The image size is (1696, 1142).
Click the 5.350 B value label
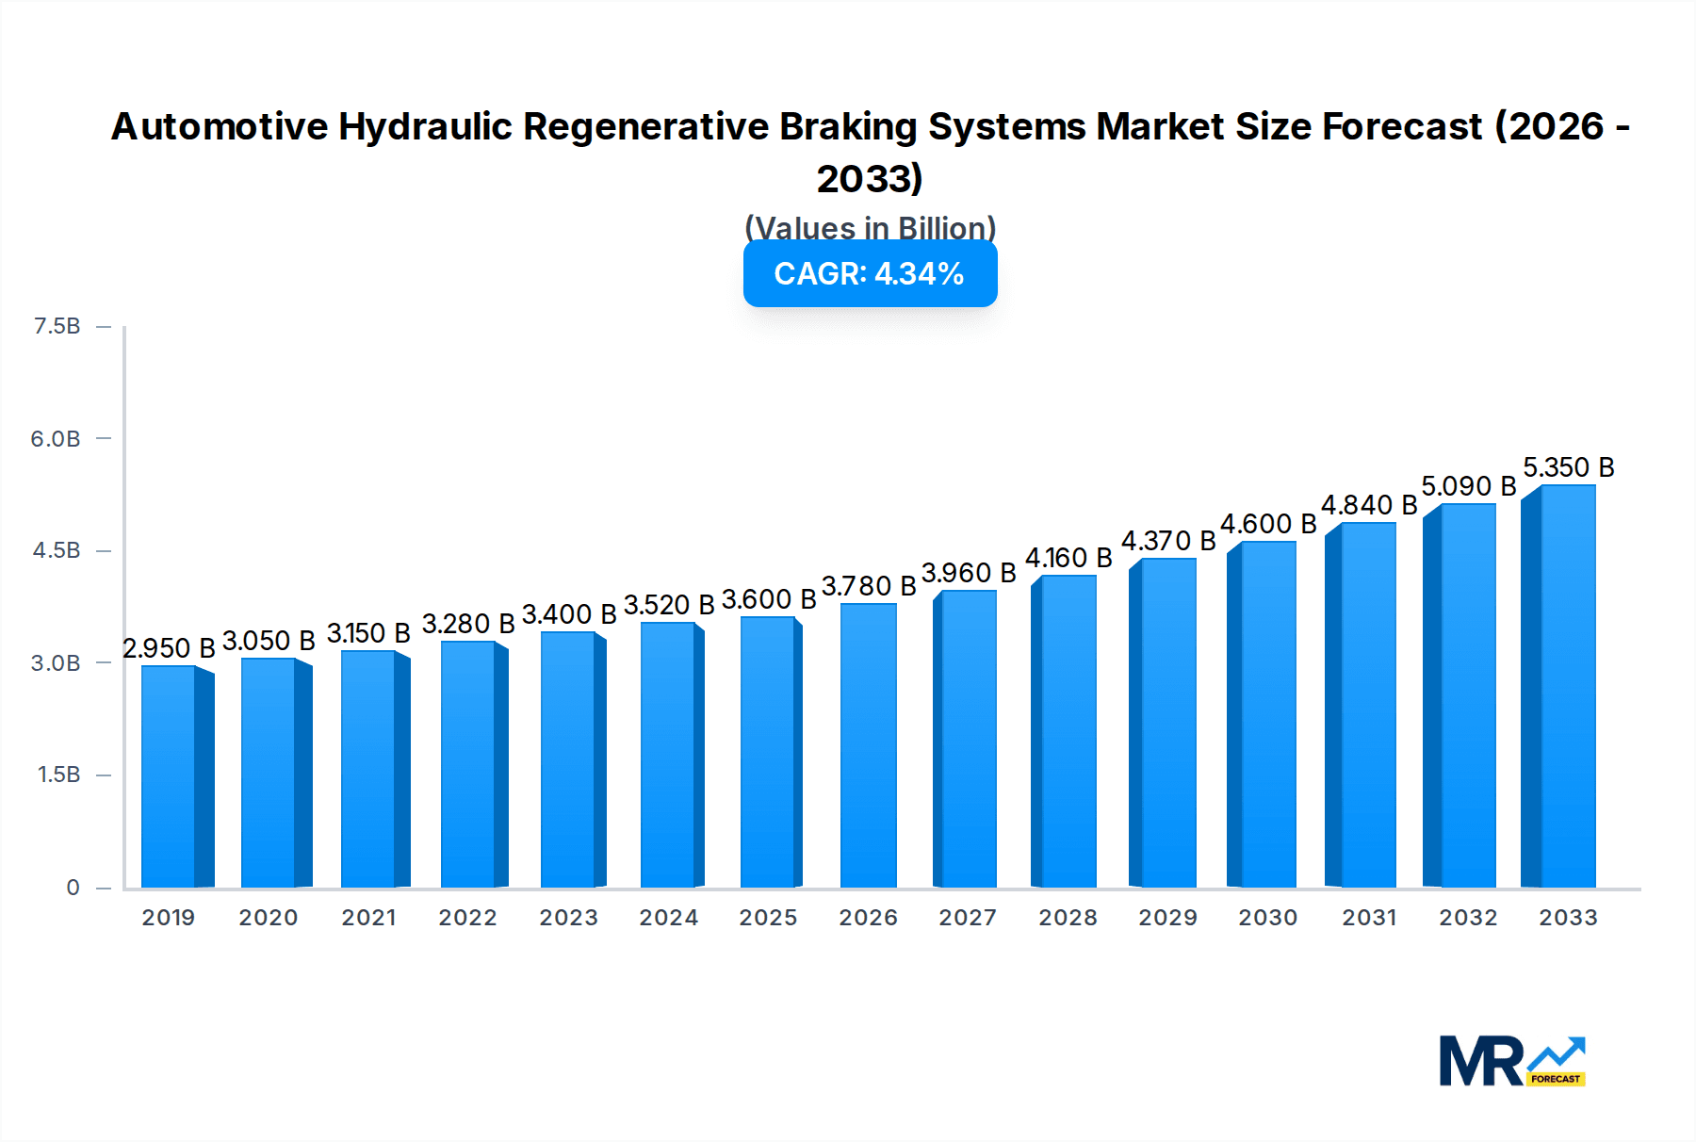[1569, 466]
